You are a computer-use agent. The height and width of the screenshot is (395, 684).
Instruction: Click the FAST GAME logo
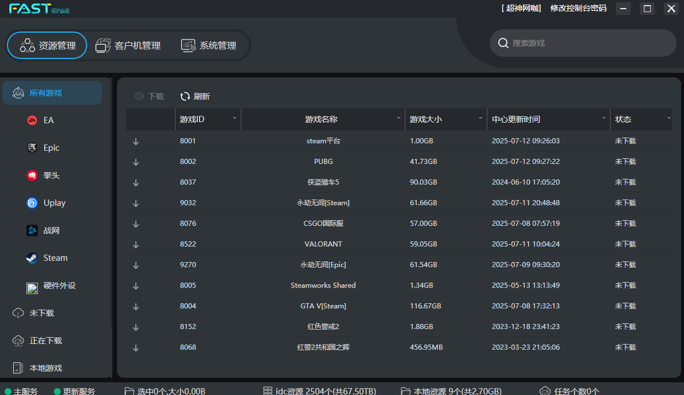pyautogui.click(x=39, y=9)
